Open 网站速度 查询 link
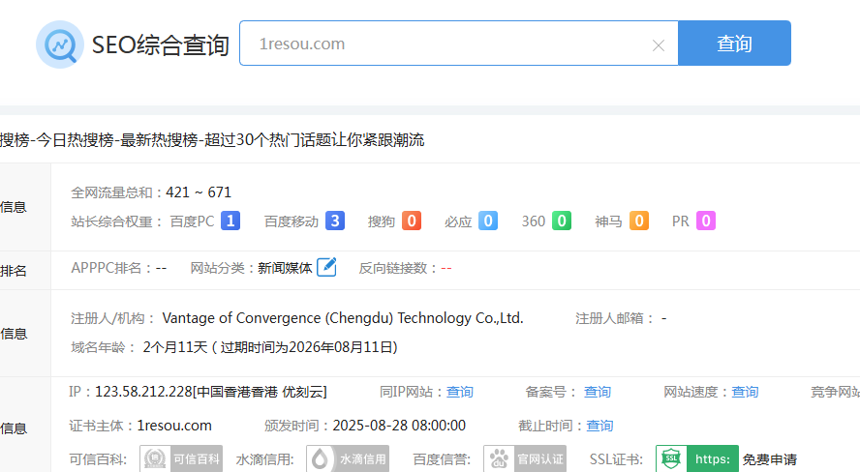The image size is (860, 472). (745, 392)
